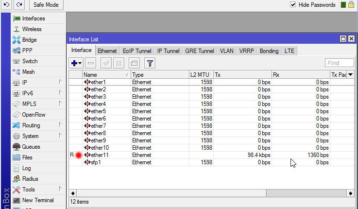Viewport: 358px width, 209px height.
Task: Open the column chooser dropdown arrow
Action: [x=350, y=74]
